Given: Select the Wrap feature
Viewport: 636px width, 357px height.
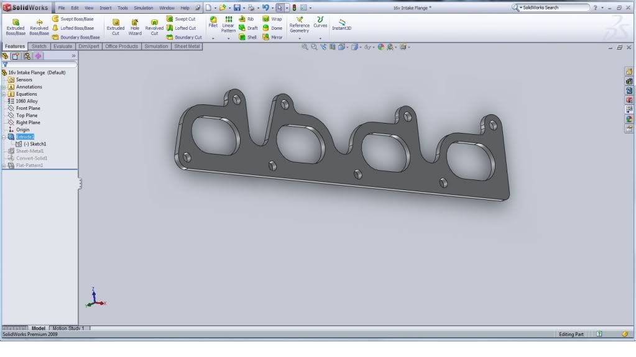Looking at the screenshot, I should click(272, 19).
